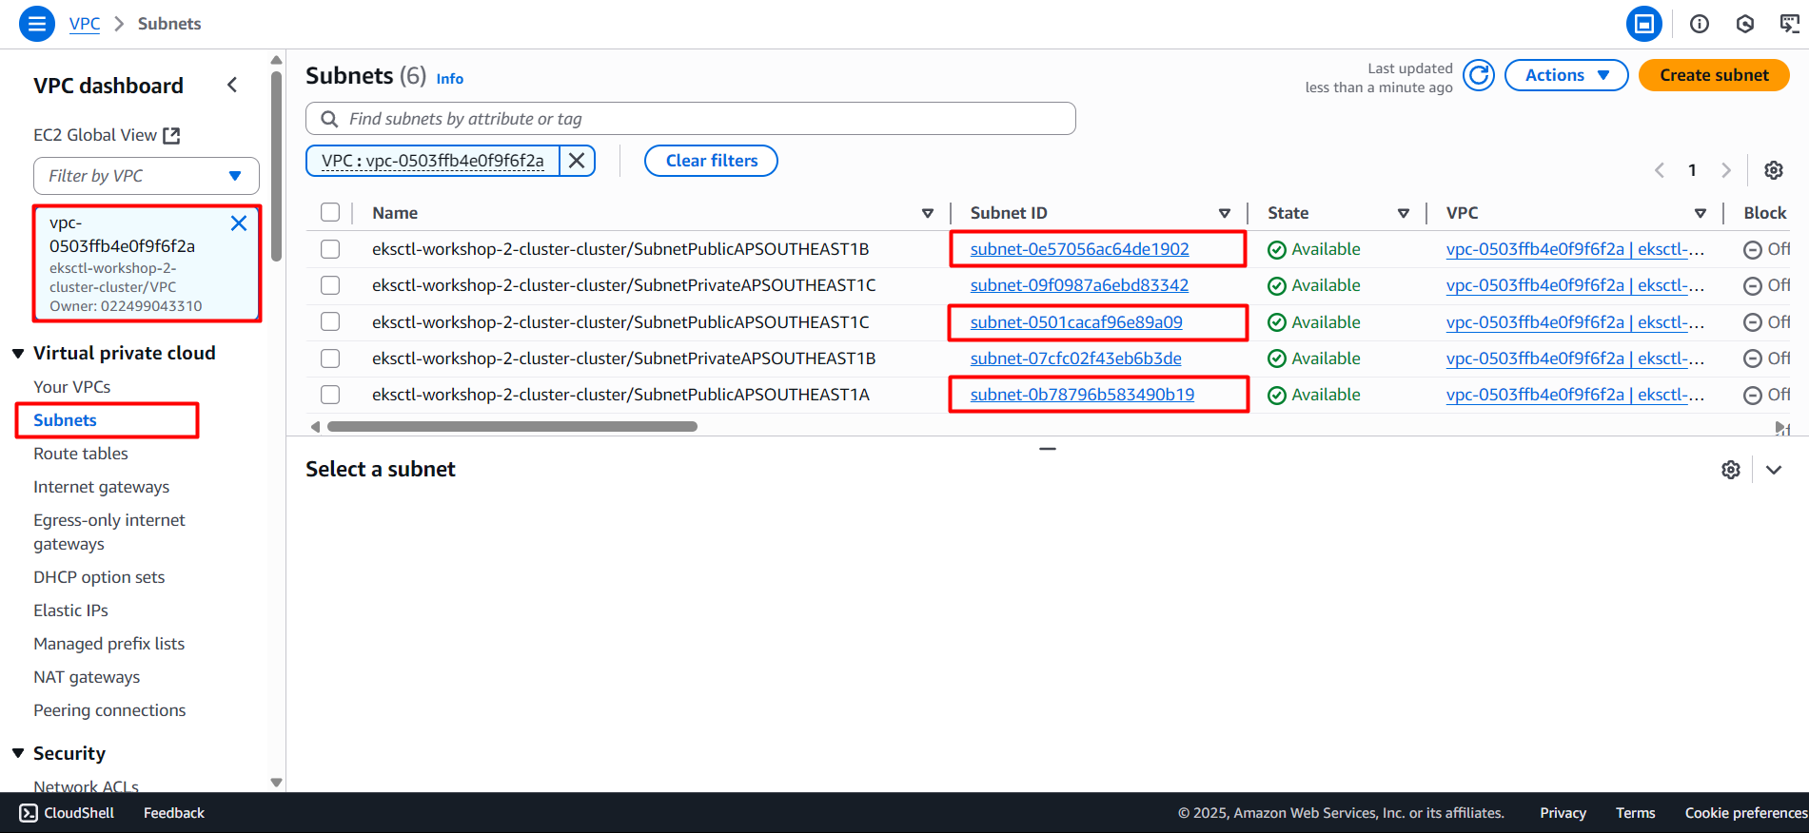
Task: Click the Create subnet button
Action: (x=1713, y=75)
